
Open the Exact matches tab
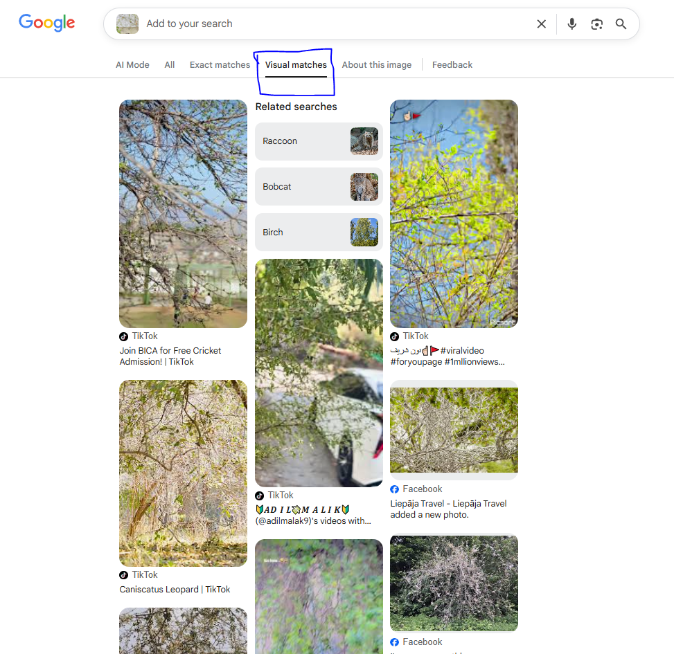point(219,64)
